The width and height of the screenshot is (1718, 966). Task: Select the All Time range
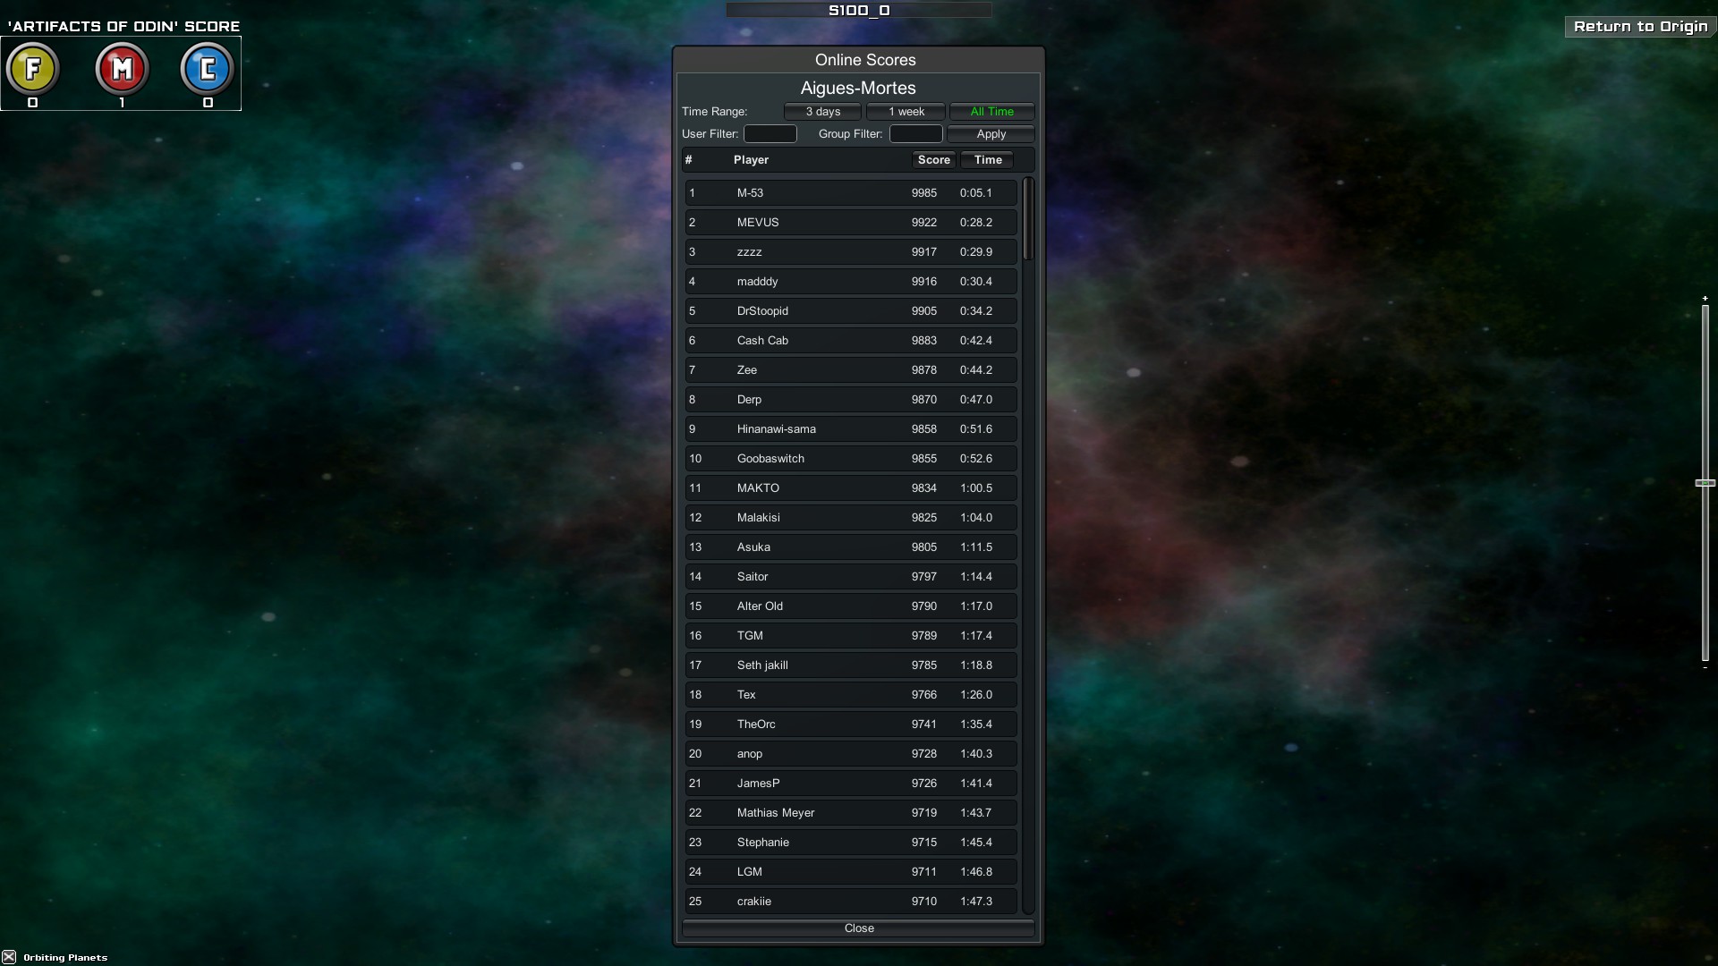coord(991,112)
